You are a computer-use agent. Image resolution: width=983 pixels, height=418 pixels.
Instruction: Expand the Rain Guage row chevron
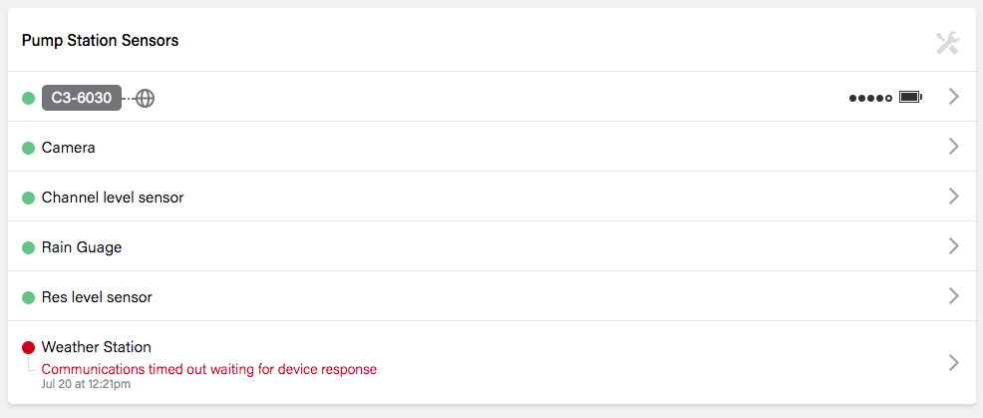[953, 246]
